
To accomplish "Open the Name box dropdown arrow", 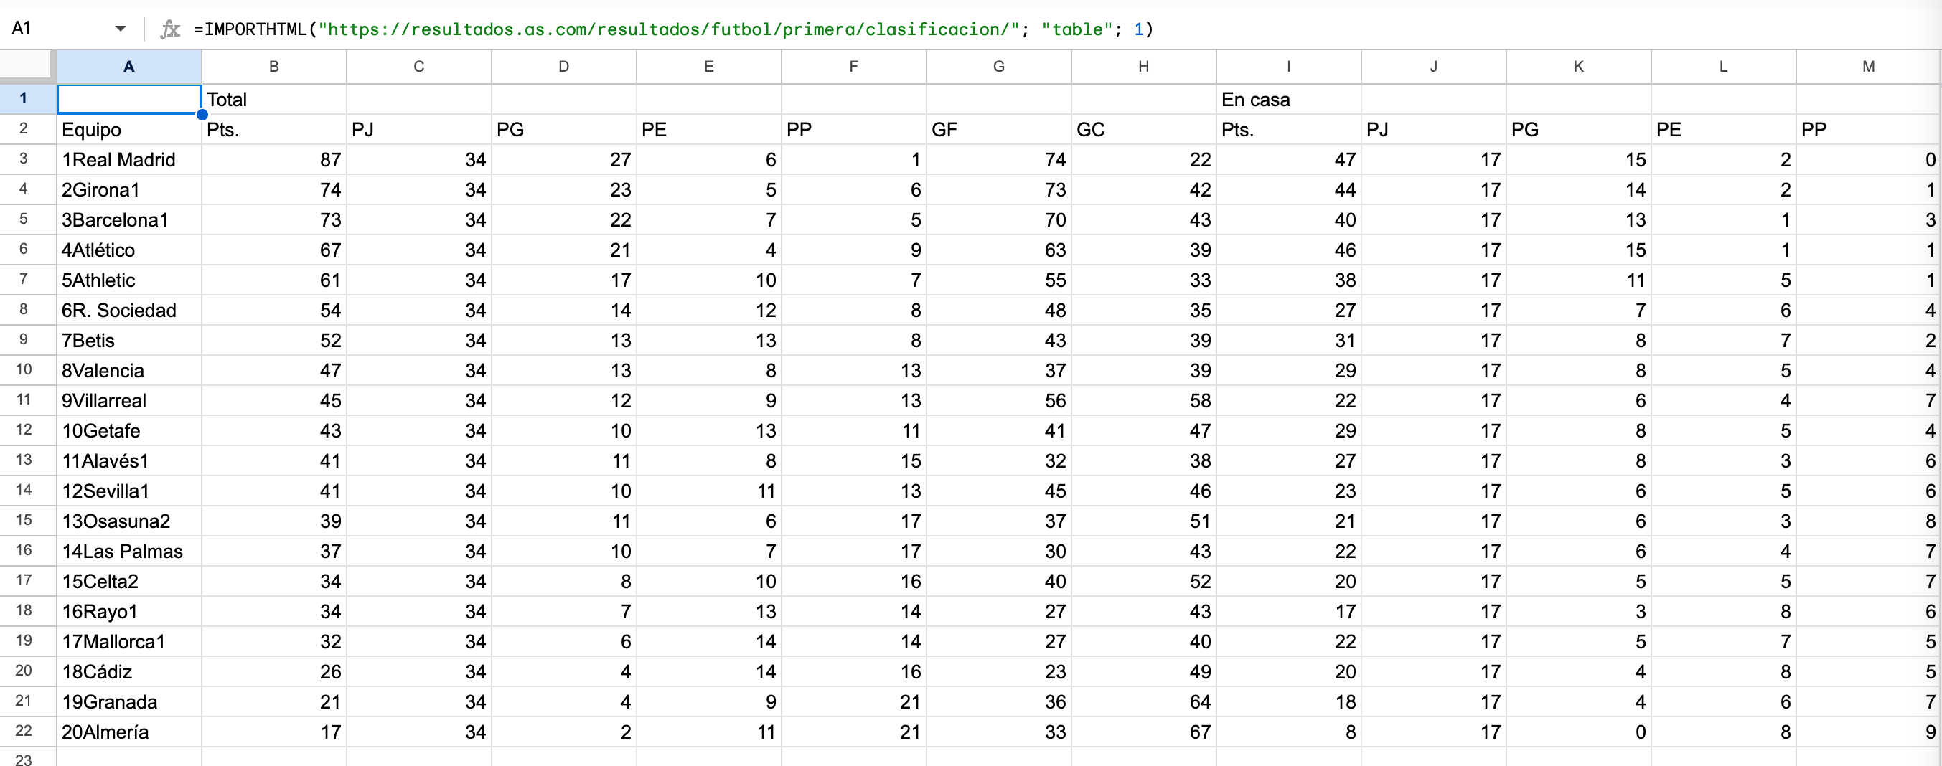I will point(121,29).
